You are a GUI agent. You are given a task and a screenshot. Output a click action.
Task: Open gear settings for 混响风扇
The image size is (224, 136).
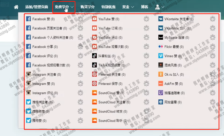tap(212, 65)
